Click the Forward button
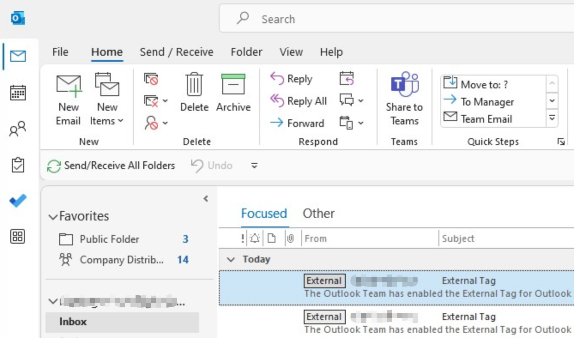 coord(297,124)
